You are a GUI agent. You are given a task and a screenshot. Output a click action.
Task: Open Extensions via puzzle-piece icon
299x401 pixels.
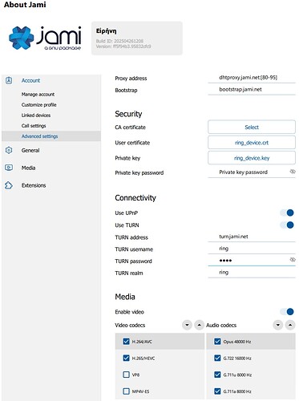(x=9, y=185)
